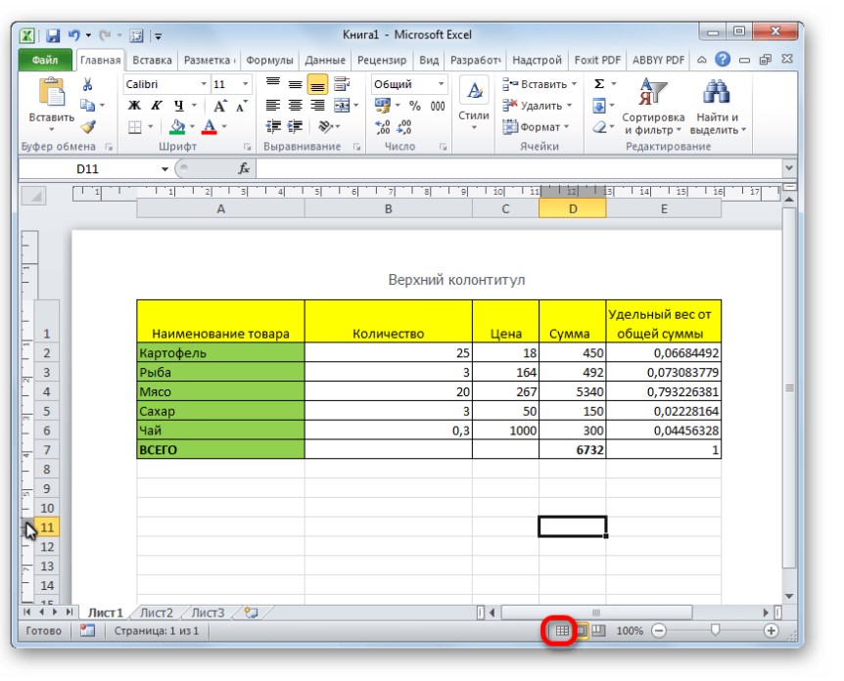Switch to Normal view in status bar
844x681 pixels.
[562, 631]
